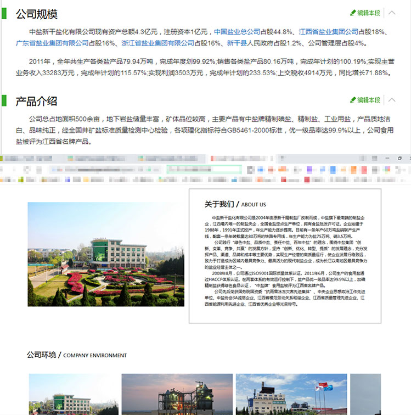Minimize the browser window
The width and height of the screenshot is (411, 415).
[x=387, y=158]
